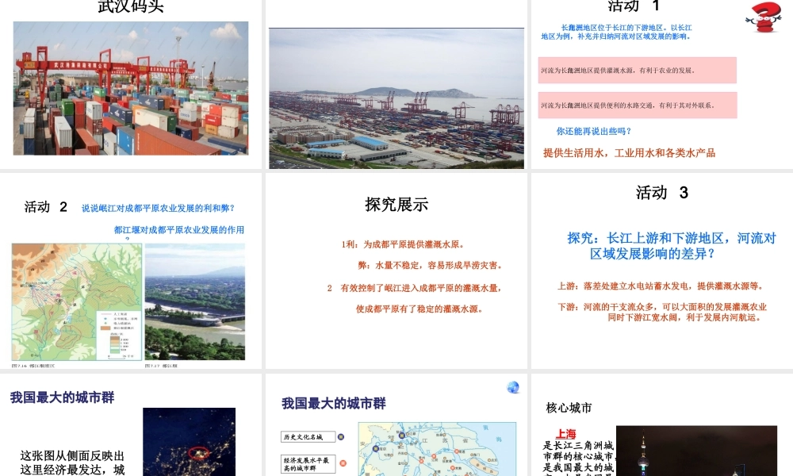Screen dimensions: 793x476
Task: Select pink box about 灌溉水源 for agriculture
Action: tap(638, 71)
